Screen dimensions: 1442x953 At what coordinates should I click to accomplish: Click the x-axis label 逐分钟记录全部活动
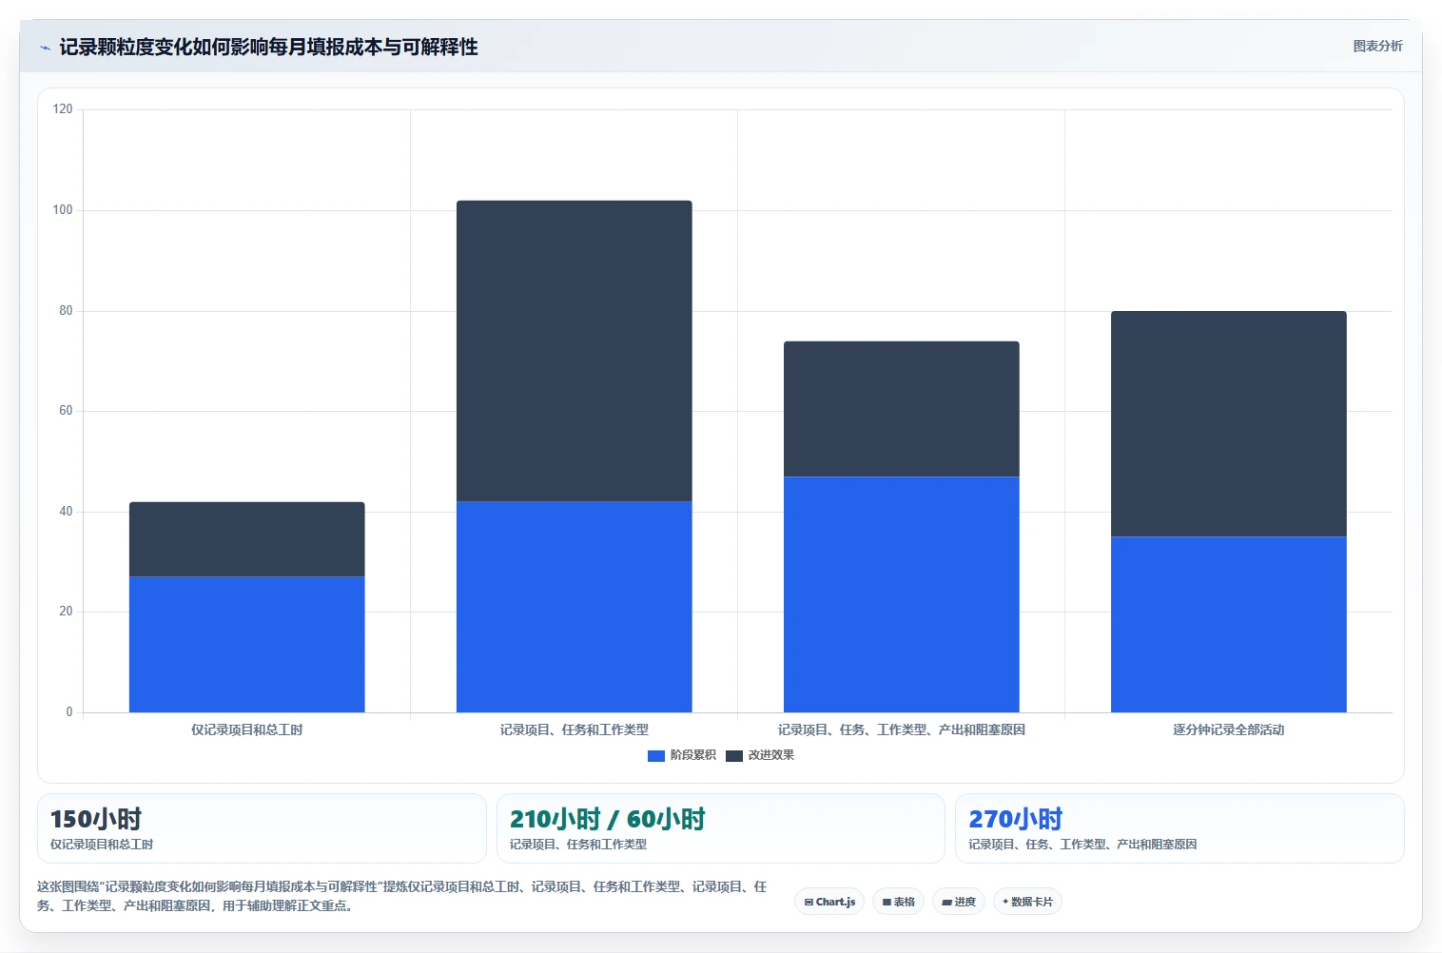coord(1229,729)
